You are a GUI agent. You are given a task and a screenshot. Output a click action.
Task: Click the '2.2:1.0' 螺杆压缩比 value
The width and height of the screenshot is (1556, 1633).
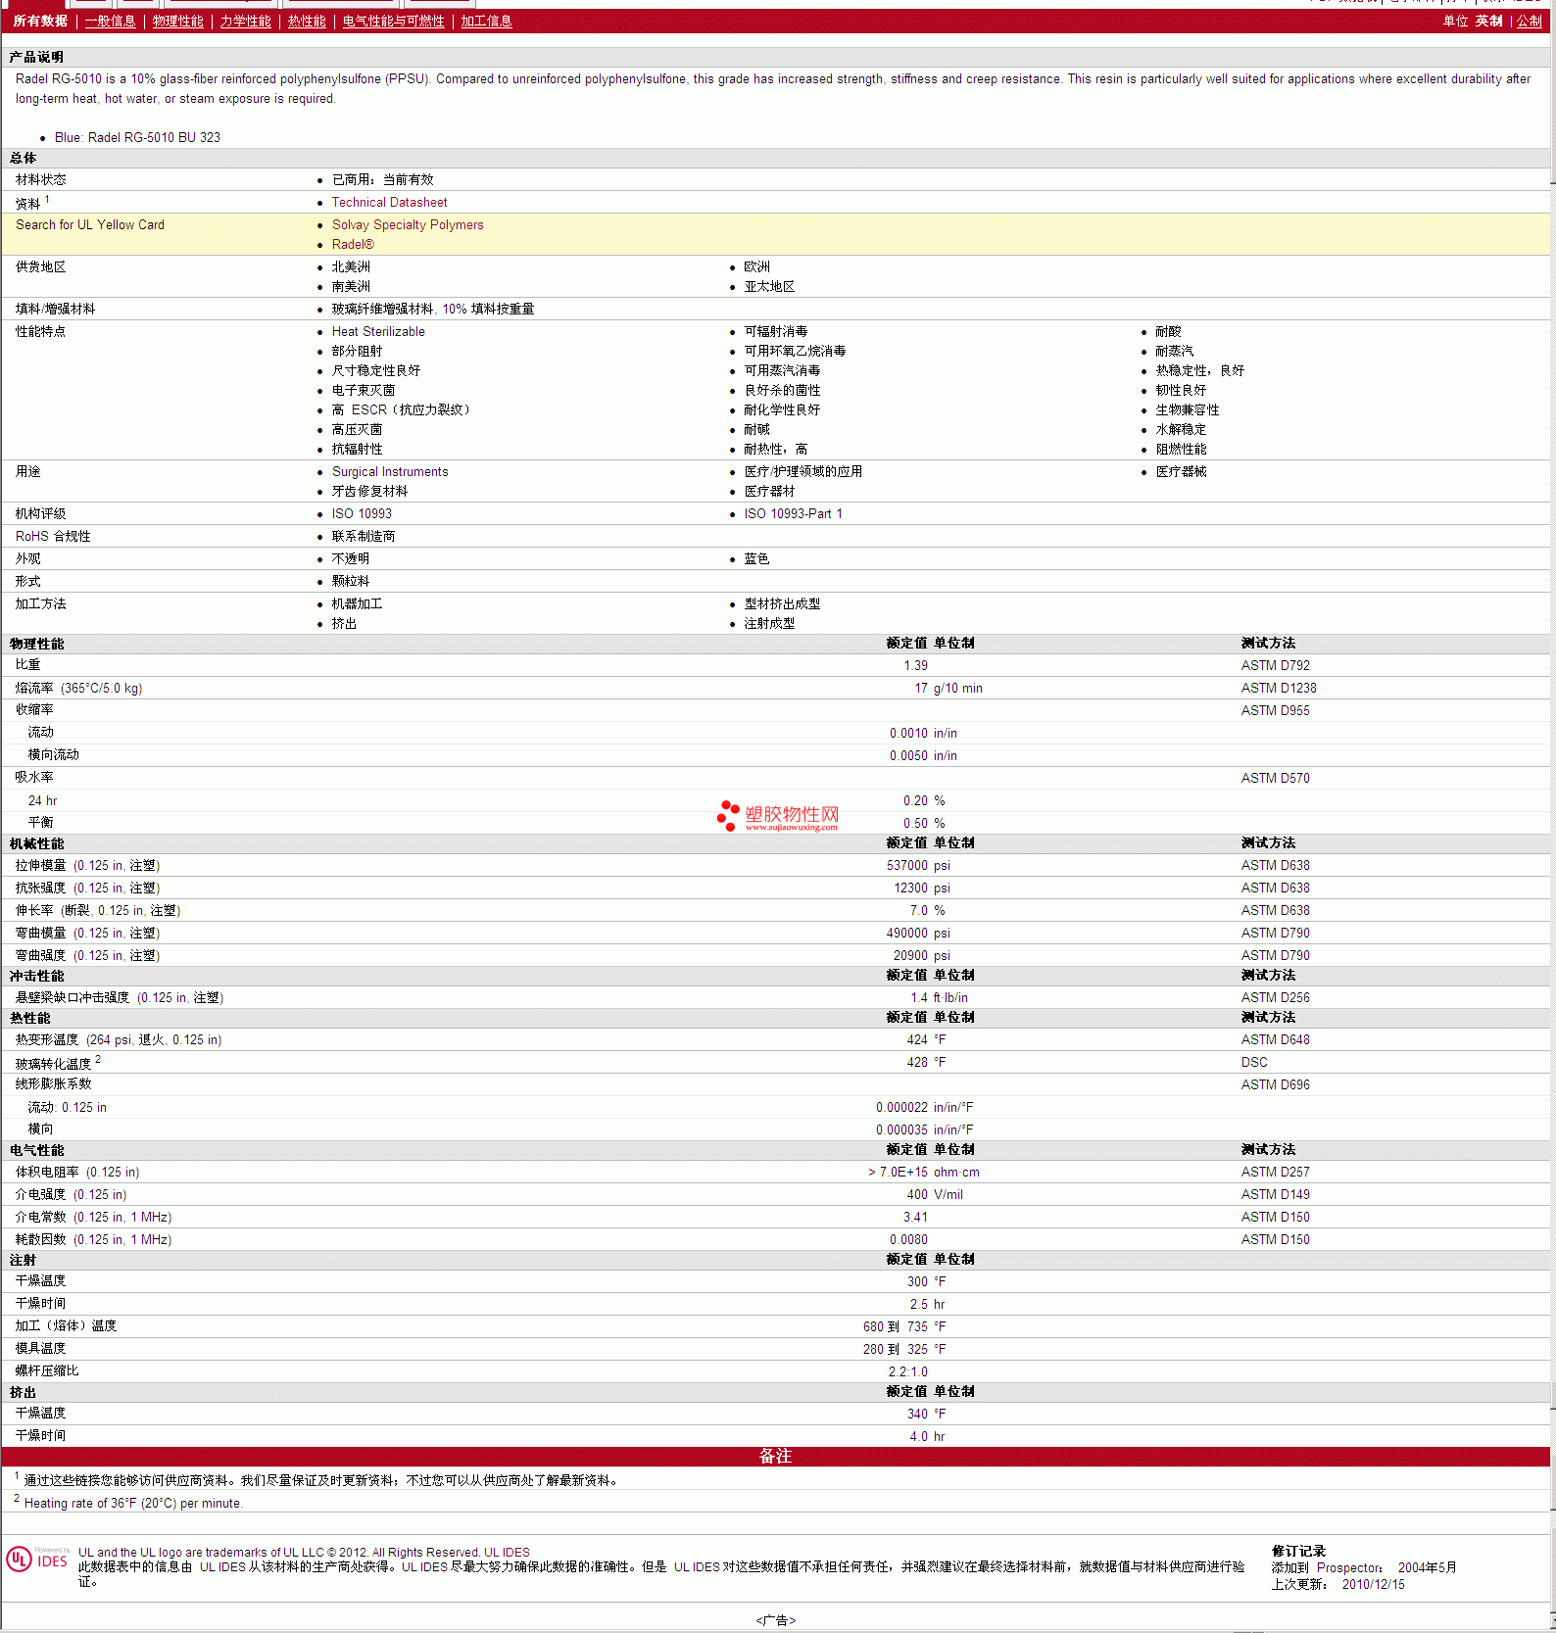[x=908, y=1371]
